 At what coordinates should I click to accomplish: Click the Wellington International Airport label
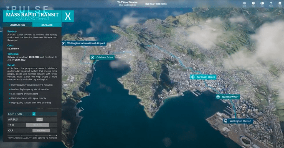pos(86,43)
